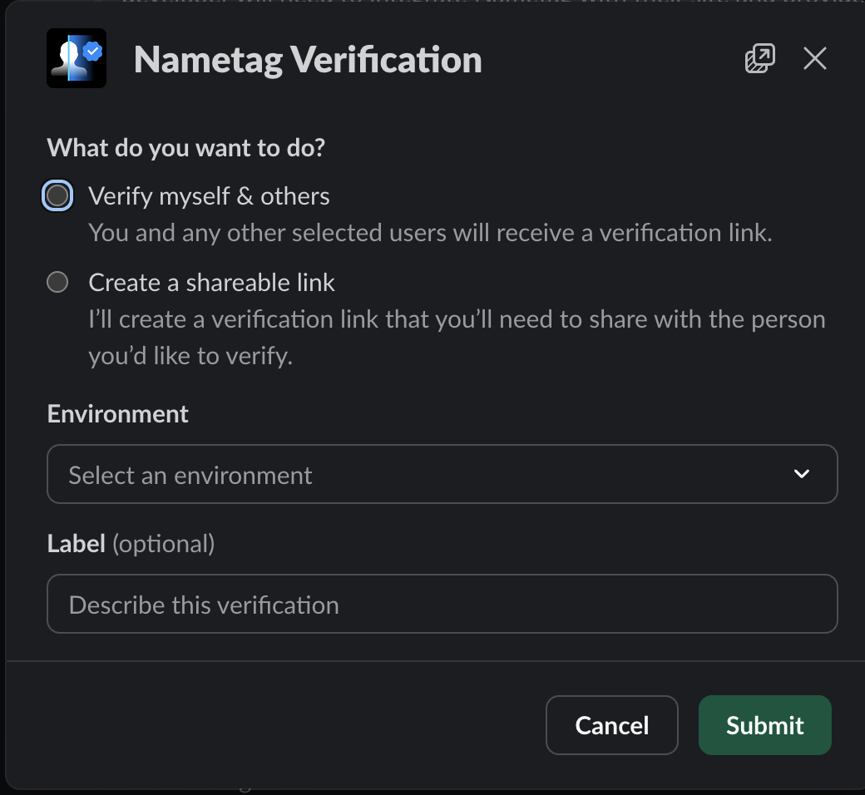Click the "(optional)" hint beside Label
The image size is (865, 795).
pos(163,544)
